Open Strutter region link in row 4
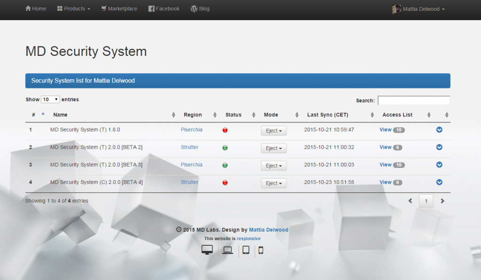This screenshot has width=481, height=280. point(189,182)
